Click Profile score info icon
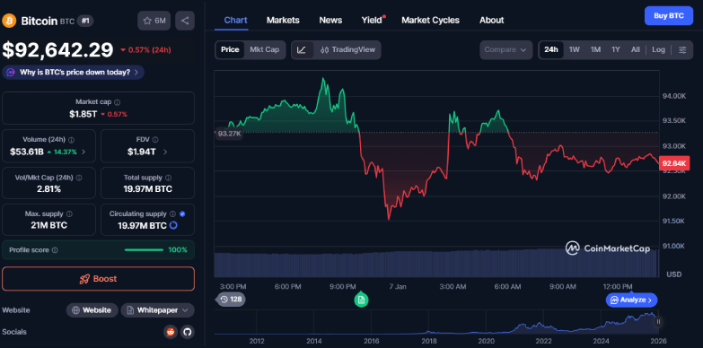This screenshot has height=348, width=703. coord(55,250)
